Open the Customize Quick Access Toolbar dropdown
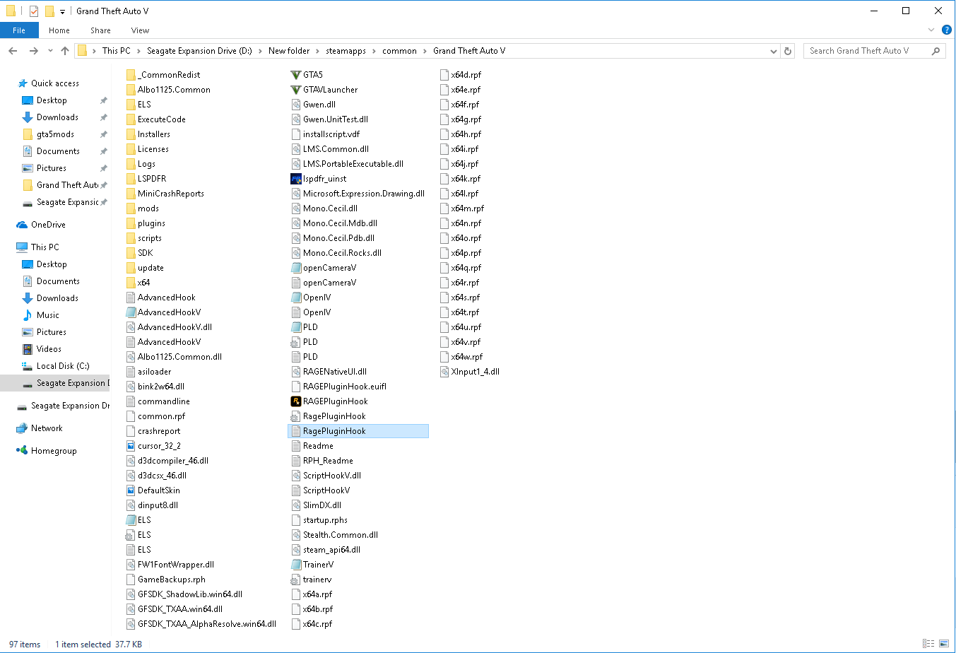Screen dimensions: 956x653 [62, 11]
